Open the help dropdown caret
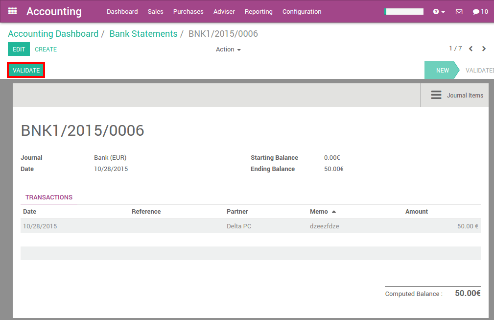 tap(442, 11)
